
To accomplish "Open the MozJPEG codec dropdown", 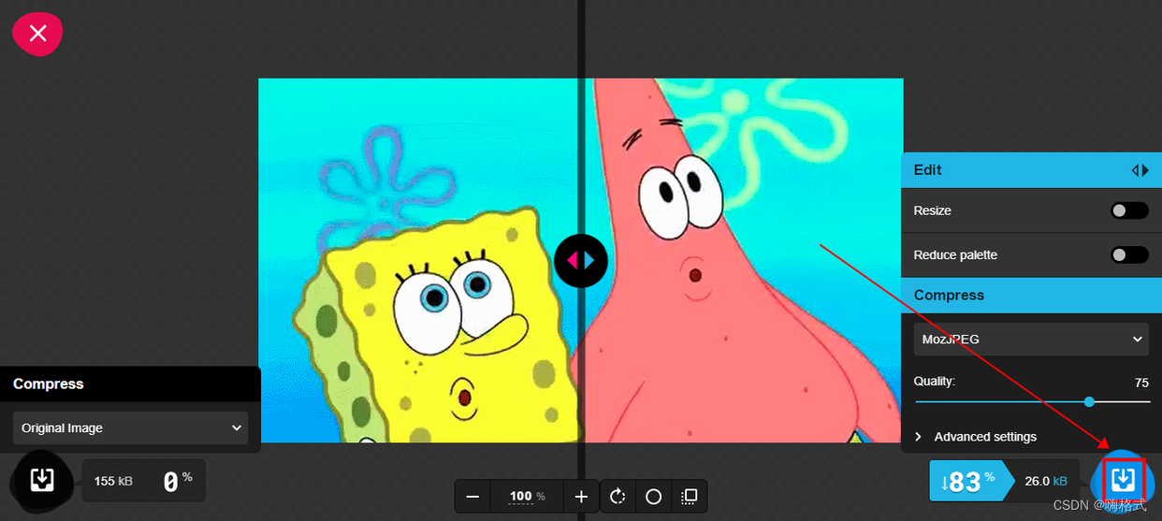I will tap(1031, 339).
